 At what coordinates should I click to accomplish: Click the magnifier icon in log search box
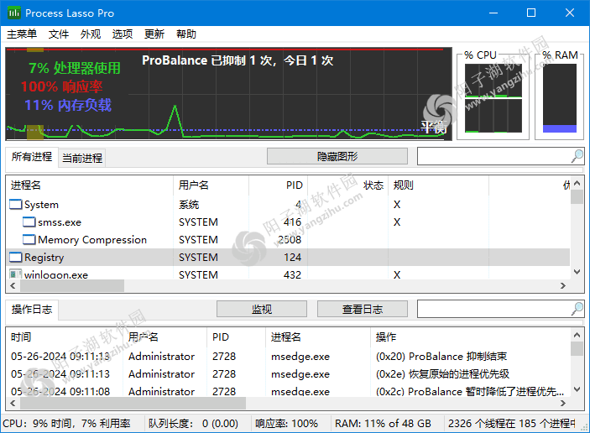click(577, 309)
